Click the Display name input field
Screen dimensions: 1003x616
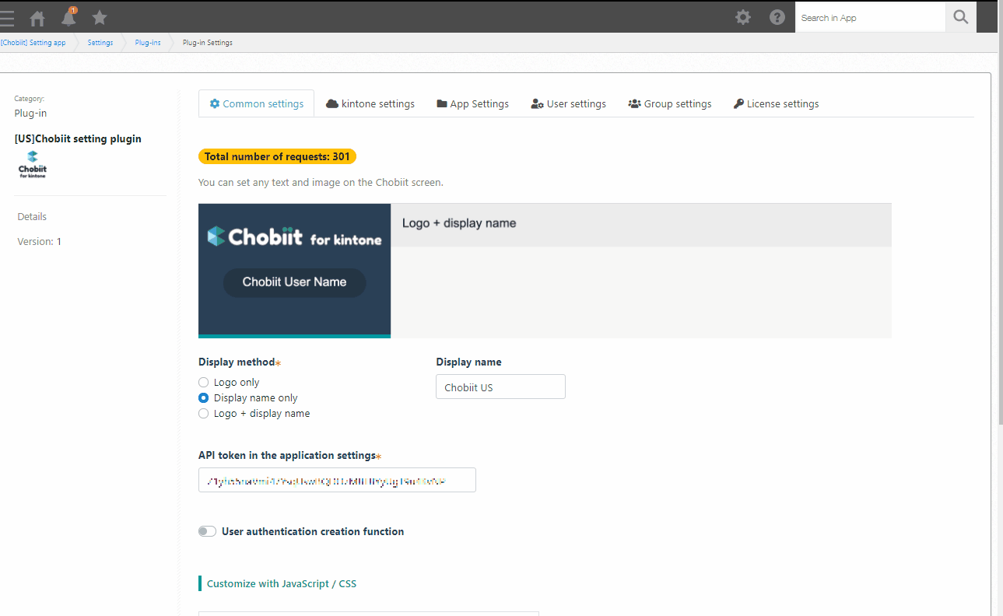click(500, 387)
